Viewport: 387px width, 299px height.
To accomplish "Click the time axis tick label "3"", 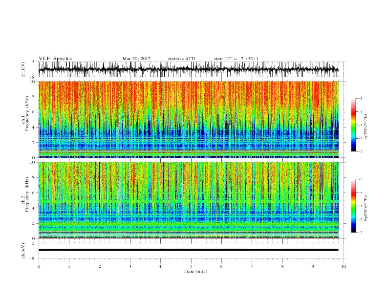I will 130,266.
